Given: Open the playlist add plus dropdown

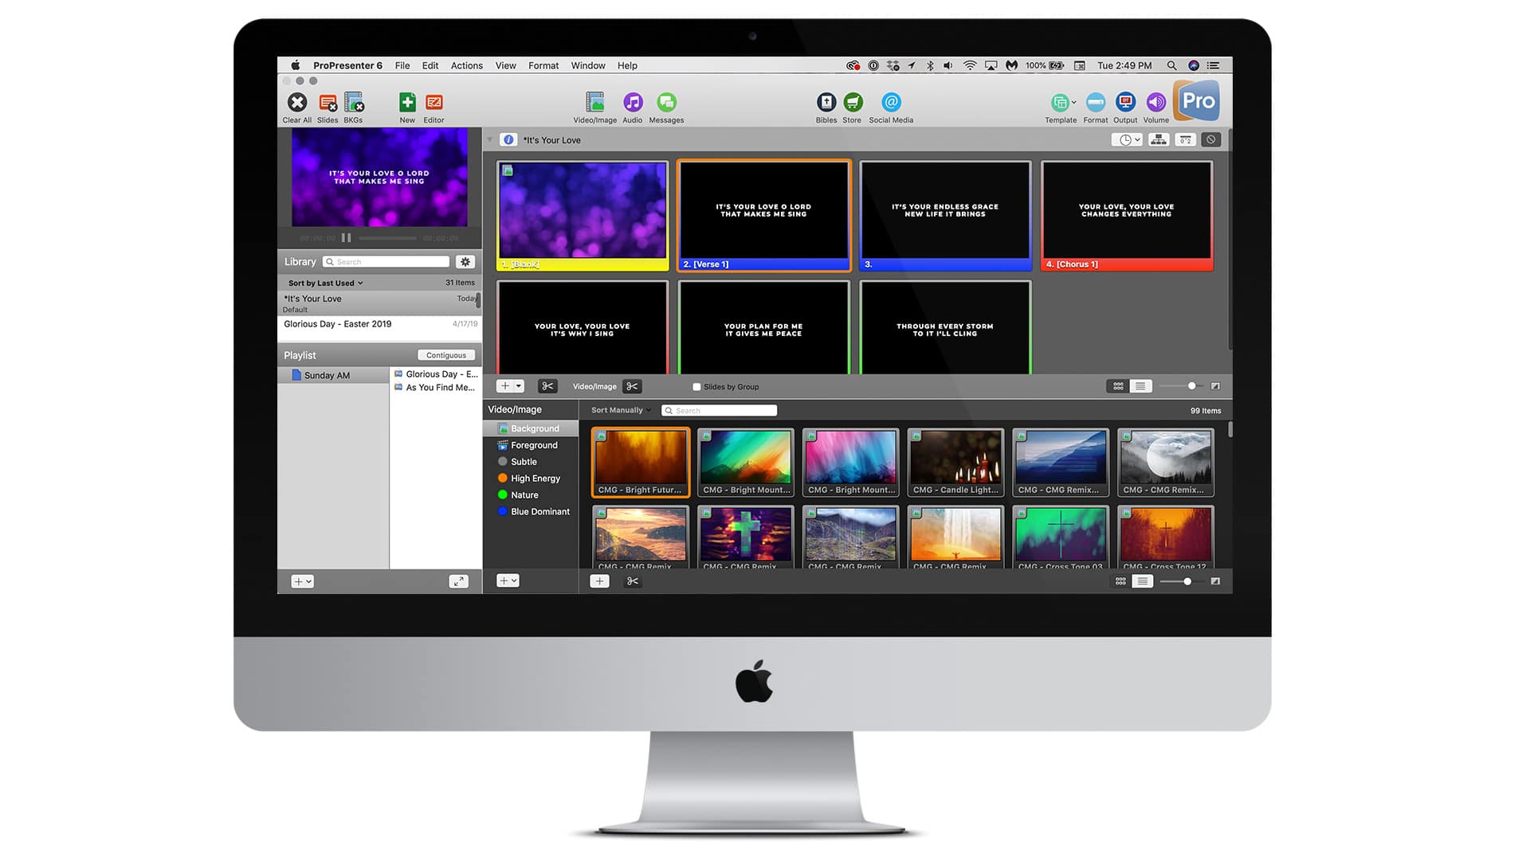Looking at the screenshot, I should (302, 581).
